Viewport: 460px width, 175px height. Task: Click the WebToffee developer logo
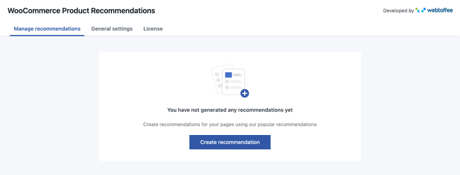pyautogui.click(x=434, y=11)
